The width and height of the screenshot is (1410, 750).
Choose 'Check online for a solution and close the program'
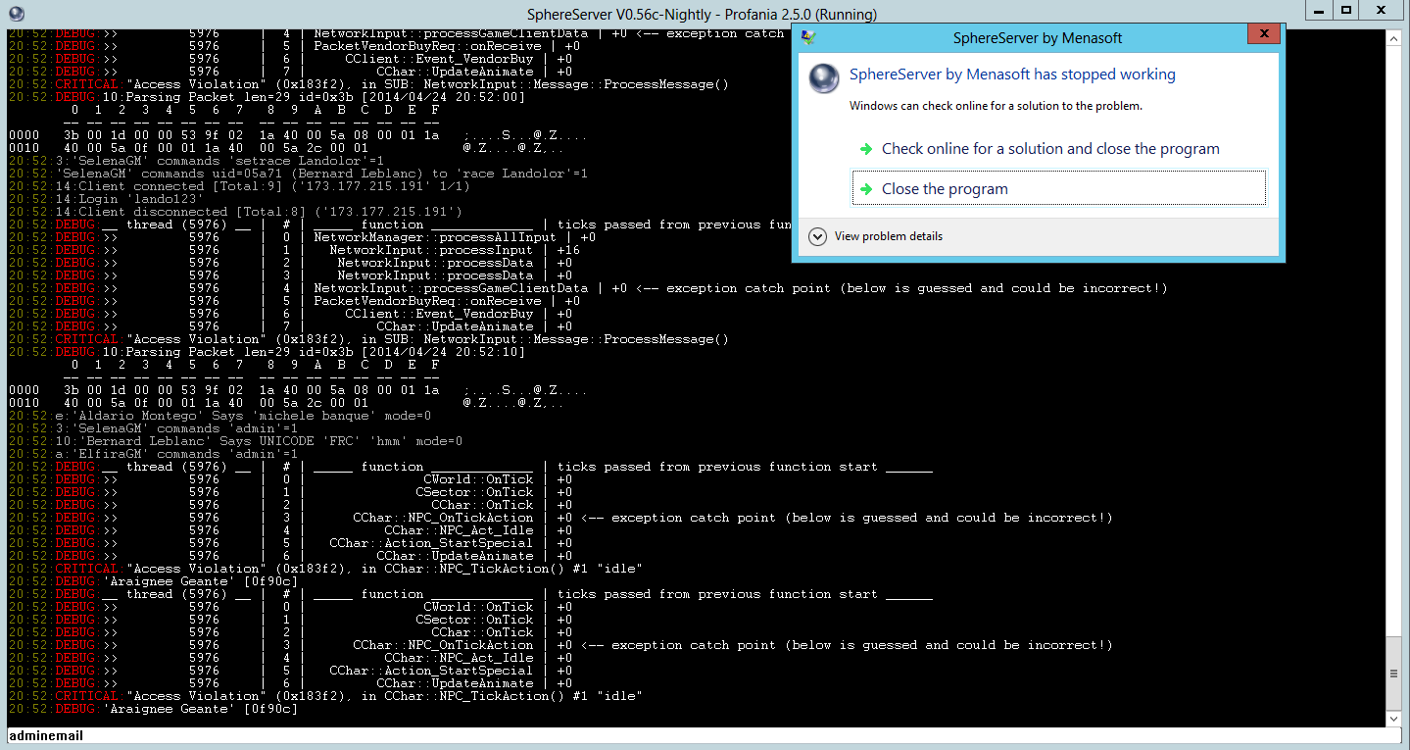(x=1049, y=149)
